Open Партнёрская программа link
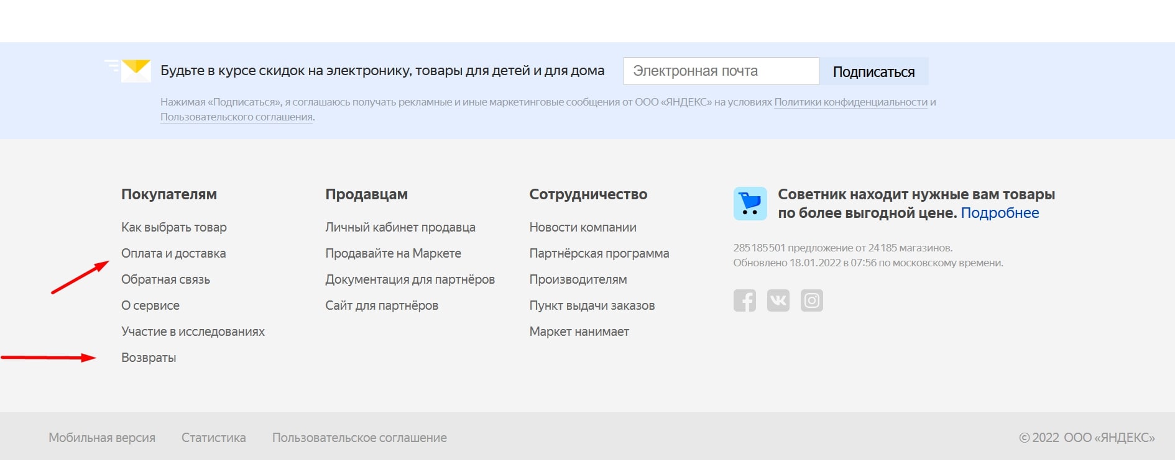 coord(599,253)
